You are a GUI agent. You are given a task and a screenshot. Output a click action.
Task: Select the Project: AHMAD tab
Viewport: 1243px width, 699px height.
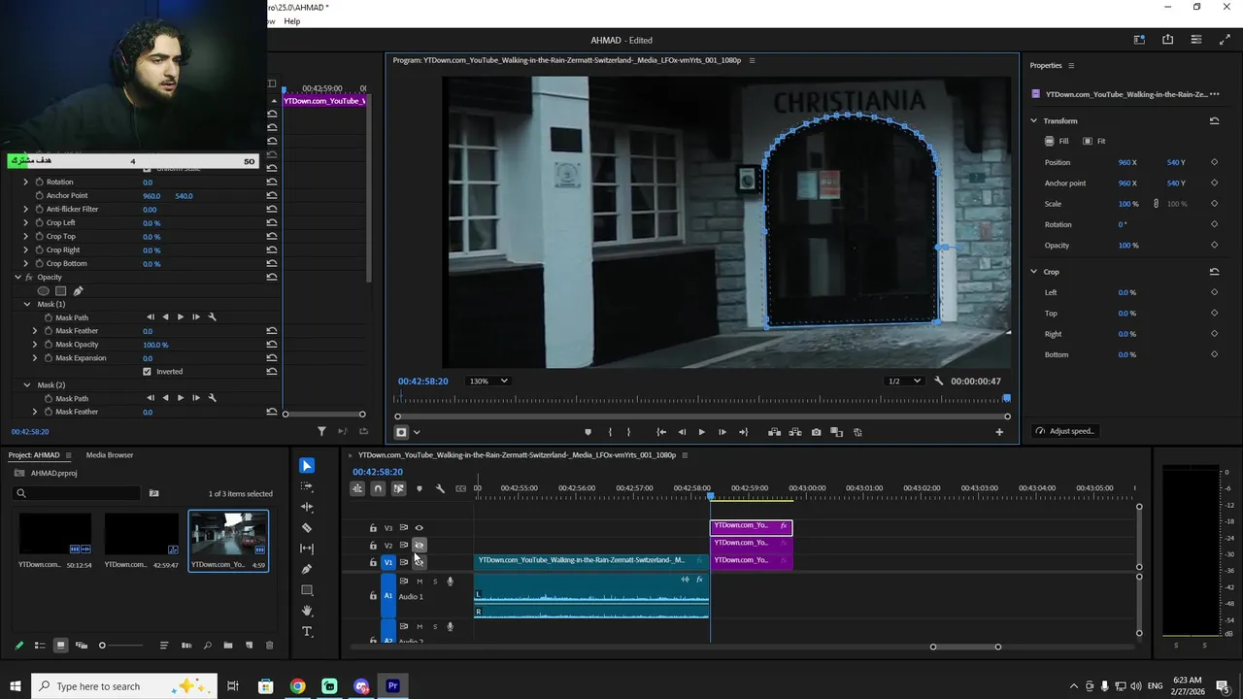pos(34,455)
